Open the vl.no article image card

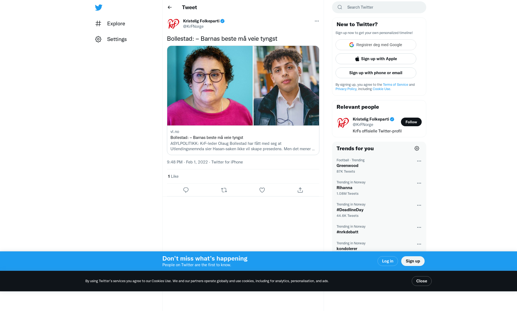(x=243, y=86)
